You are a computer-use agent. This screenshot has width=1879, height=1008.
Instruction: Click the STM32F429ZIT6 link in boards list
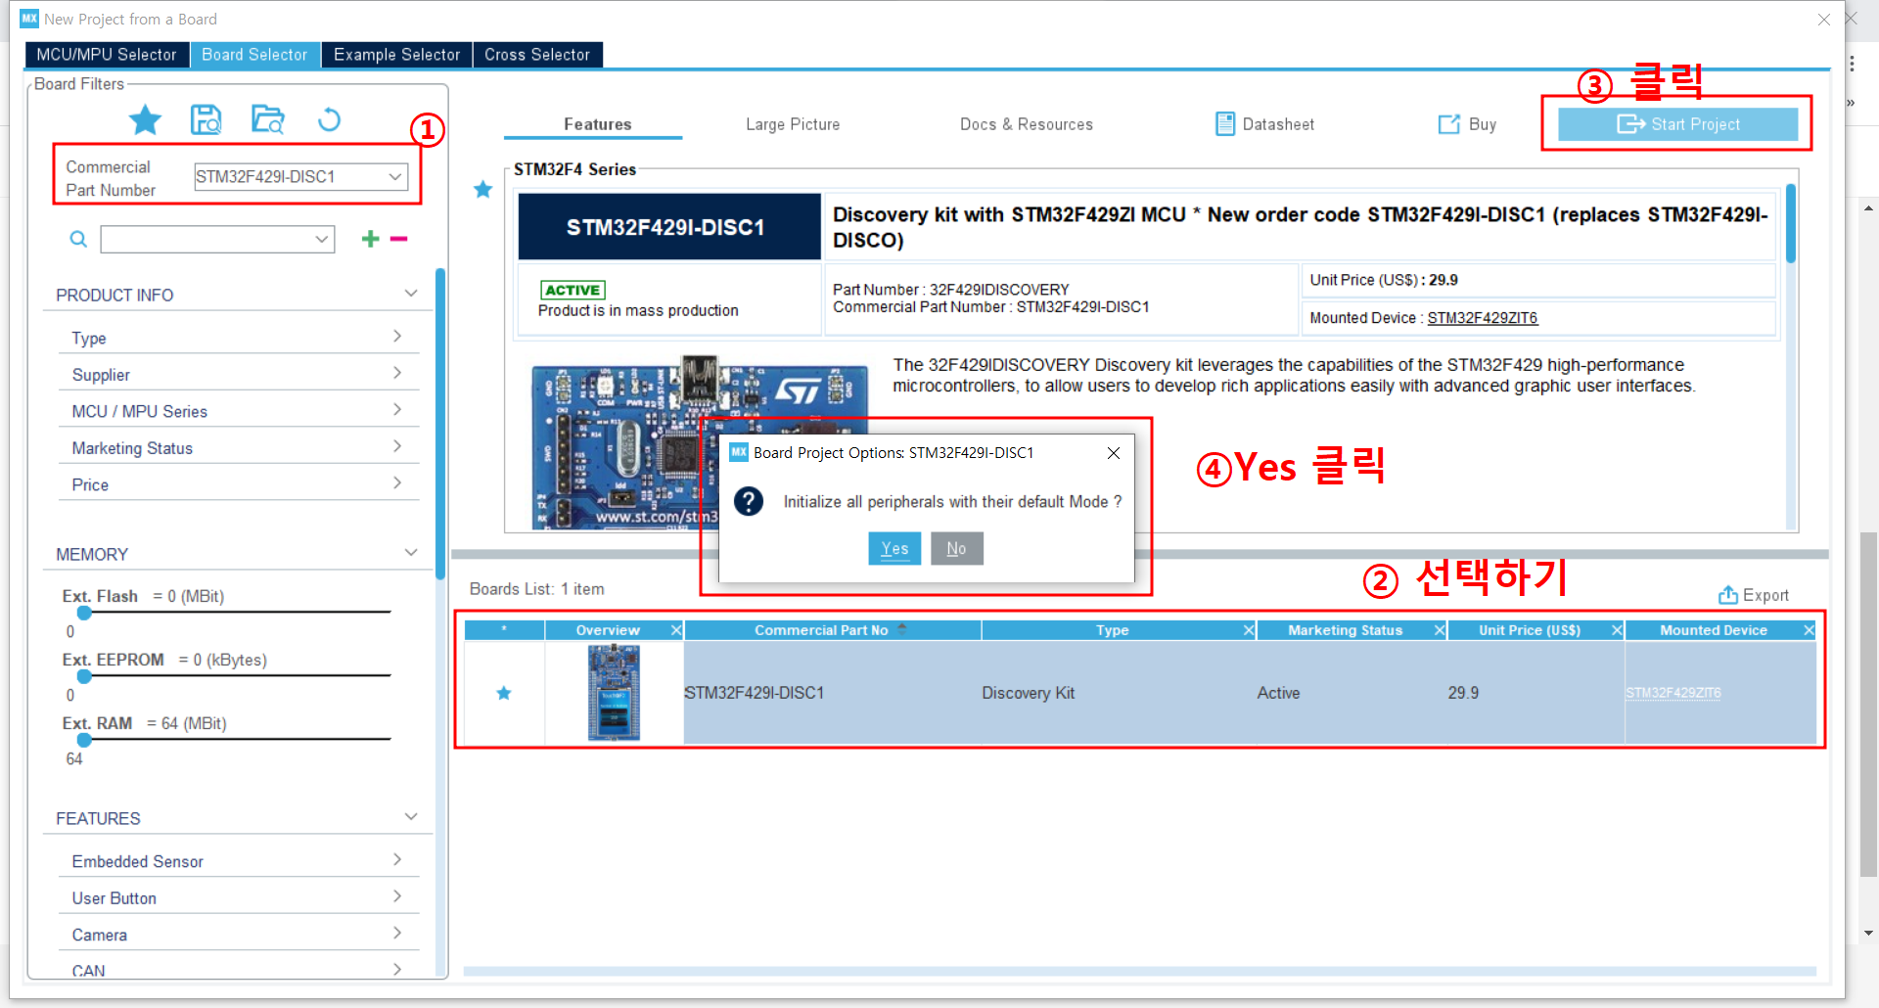[1673, 693]
